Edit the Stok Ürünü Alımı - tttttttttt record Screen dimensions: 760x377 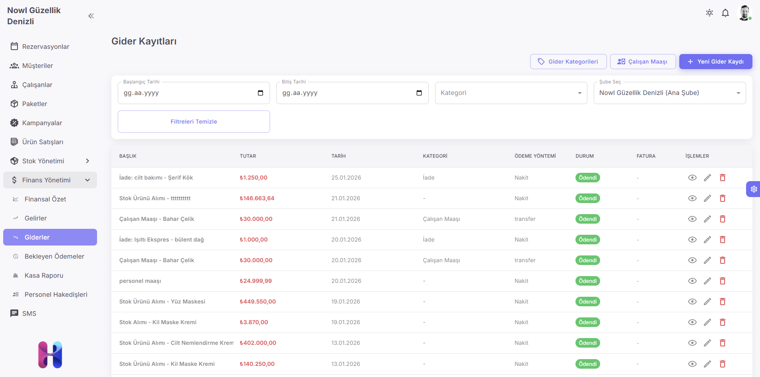tap(707, 198)
